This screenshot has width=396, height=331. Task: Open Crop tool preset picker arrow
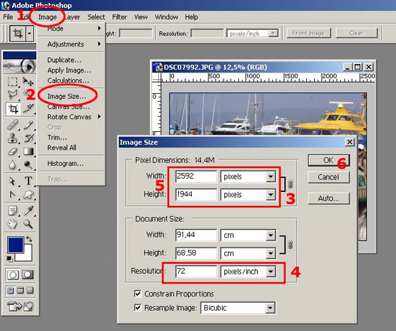coord(30,33)
